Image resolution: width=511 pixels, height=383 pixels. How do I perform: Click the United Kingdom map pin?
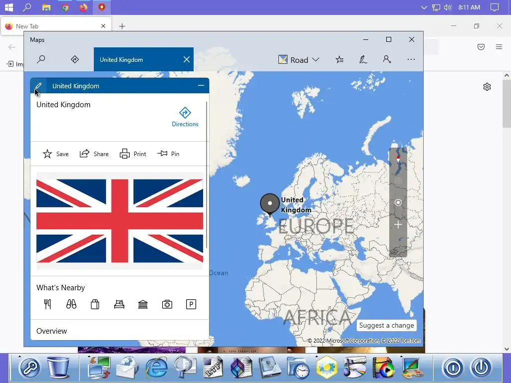[x=270, y=204]
